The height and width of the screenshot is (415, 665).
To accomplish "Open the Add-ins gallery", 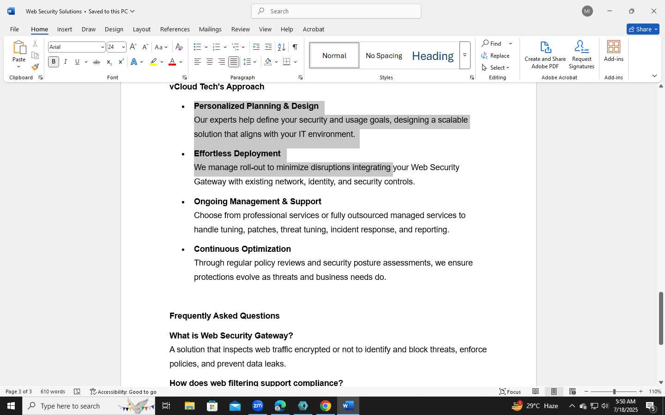I will [614, 51].
